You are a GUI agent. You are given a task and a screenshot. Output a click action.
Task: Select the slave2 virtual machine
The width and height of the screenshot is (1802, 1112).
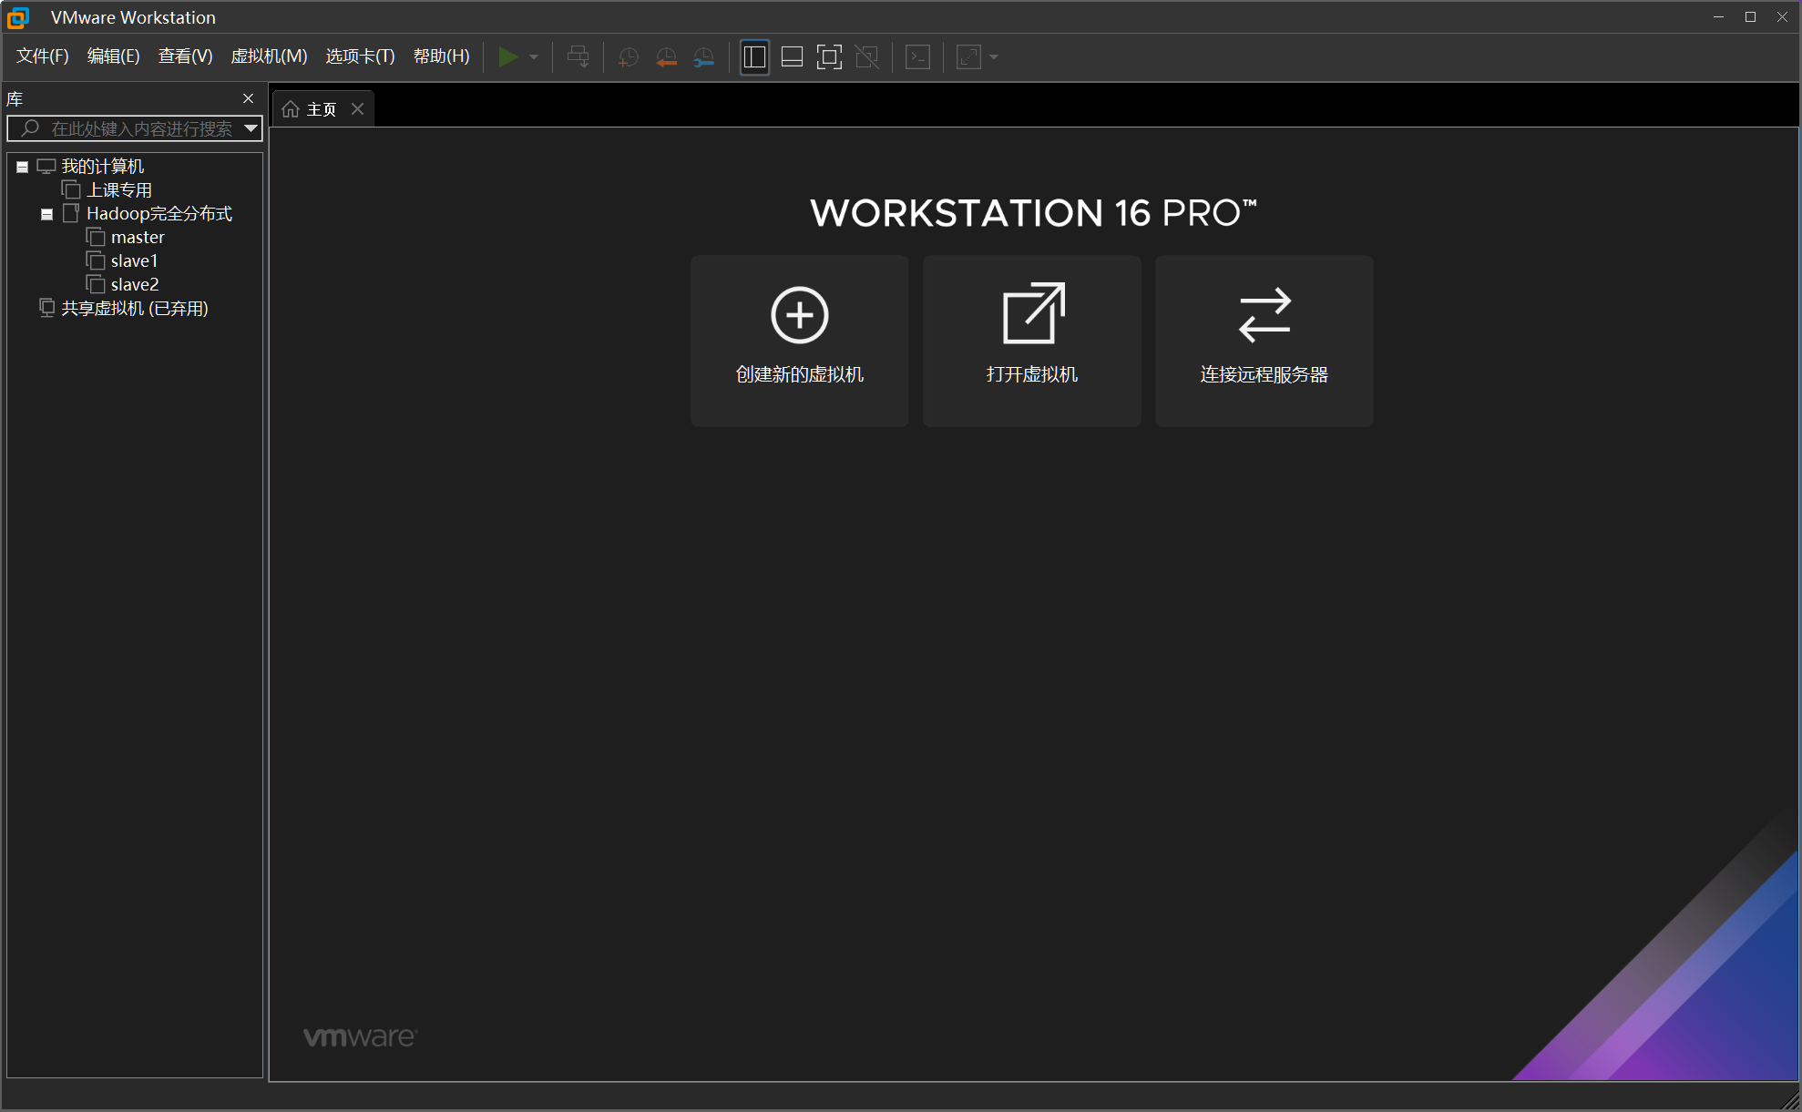click(134, 285)
